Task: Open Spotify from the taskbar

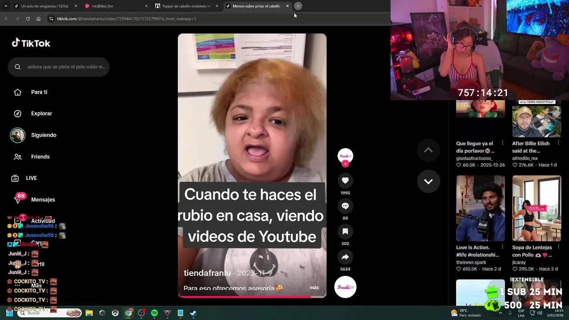Action: 154,313
